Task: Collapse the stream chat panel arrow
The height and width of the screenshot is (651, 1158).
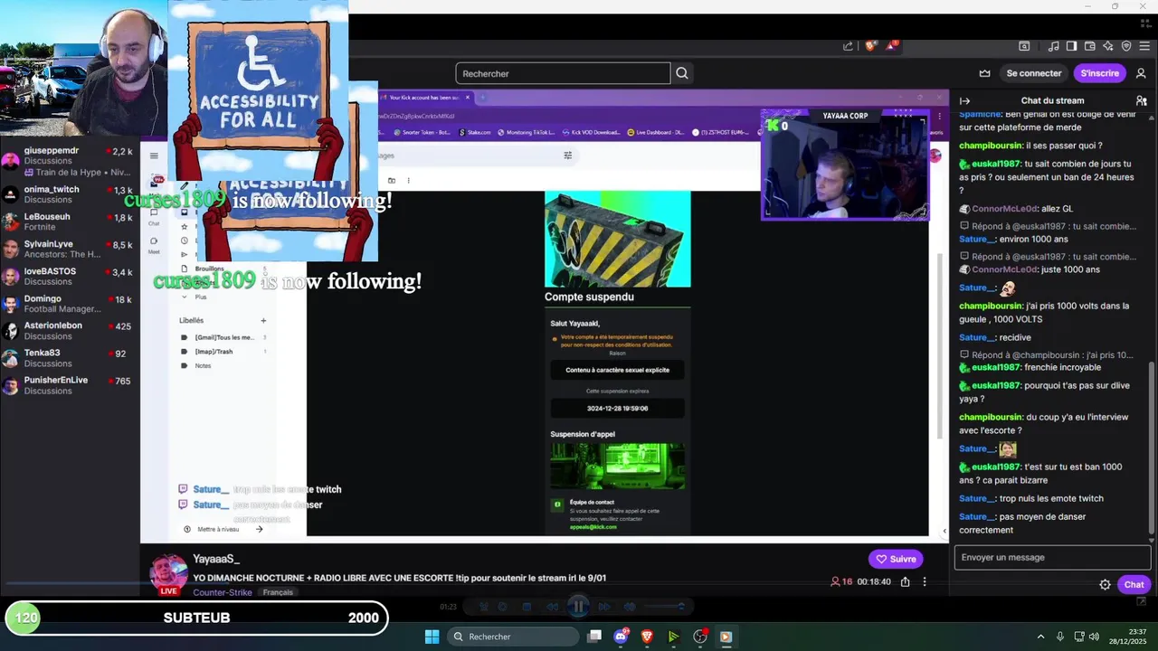Action: coord(964,100)
